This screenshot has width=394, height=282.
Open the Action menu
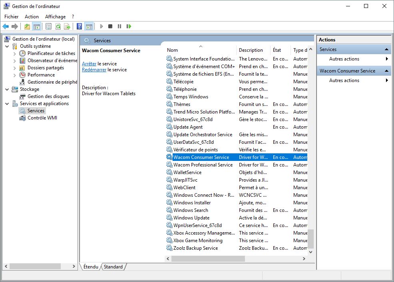[x=32, y=16]
